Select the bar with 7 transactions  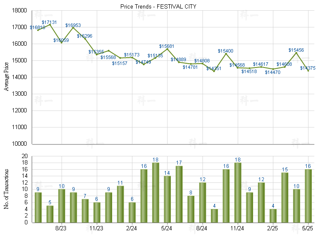[x=85, y=210]
